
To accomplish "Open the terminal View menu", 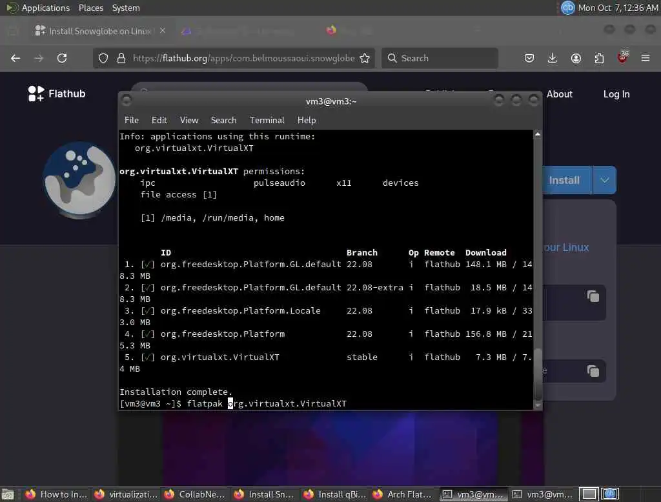I will (x=189, y=120).
